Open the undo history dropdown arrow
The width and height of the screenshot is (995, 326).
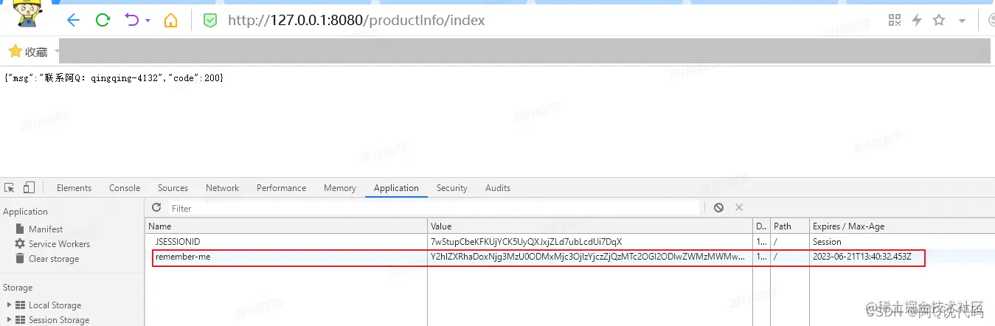[x=148, y=21]
